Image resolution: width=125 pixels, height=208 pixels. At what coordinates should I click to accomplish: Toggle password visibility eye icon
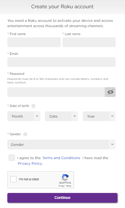pyautogui.click(x=110, y=92)
